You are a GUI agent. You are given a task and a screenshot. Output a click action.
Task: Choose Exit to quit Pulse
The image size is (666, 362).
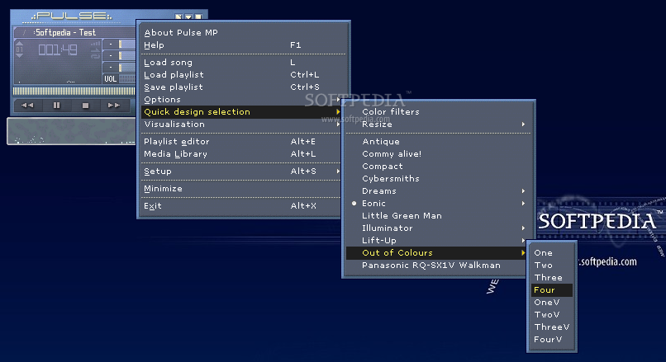pyautogui.click(x=240, y=206)
